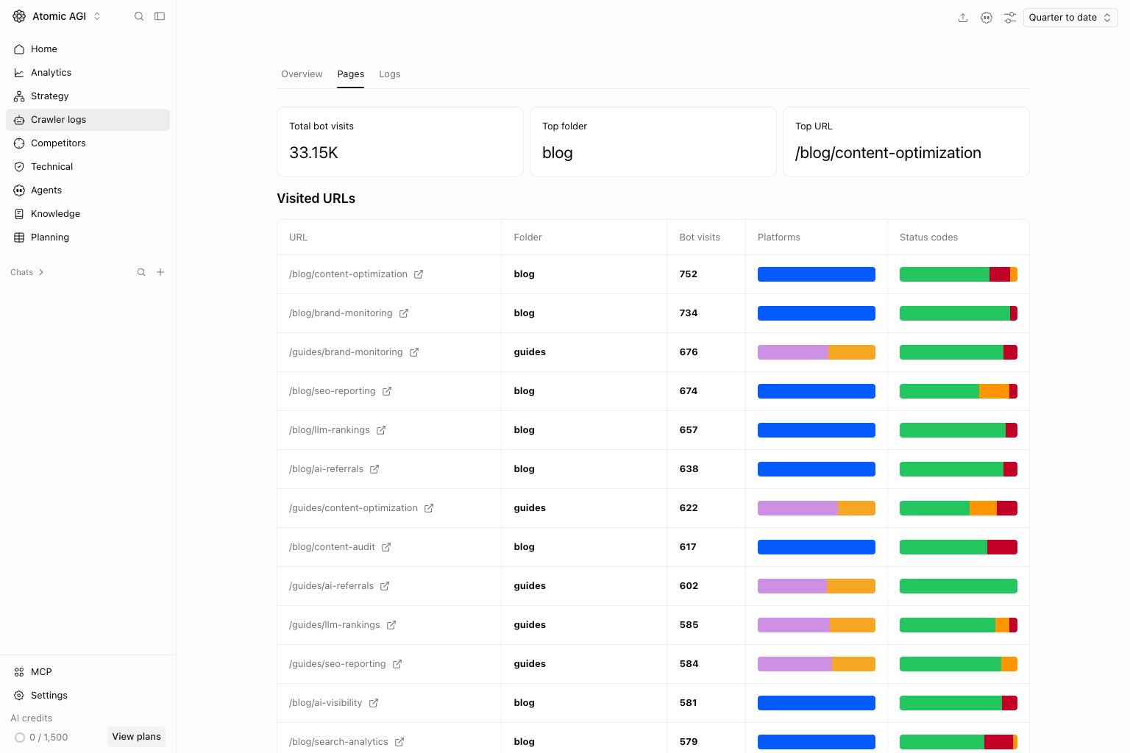Open the Quarter to date range dropdown
The image size is (1130, 753).
point(1070,18)
